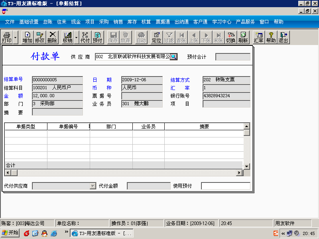Screen dimensions: 319x239
Task: Open the dropdown arrow beside 打印
Action: tap(16, 37)
